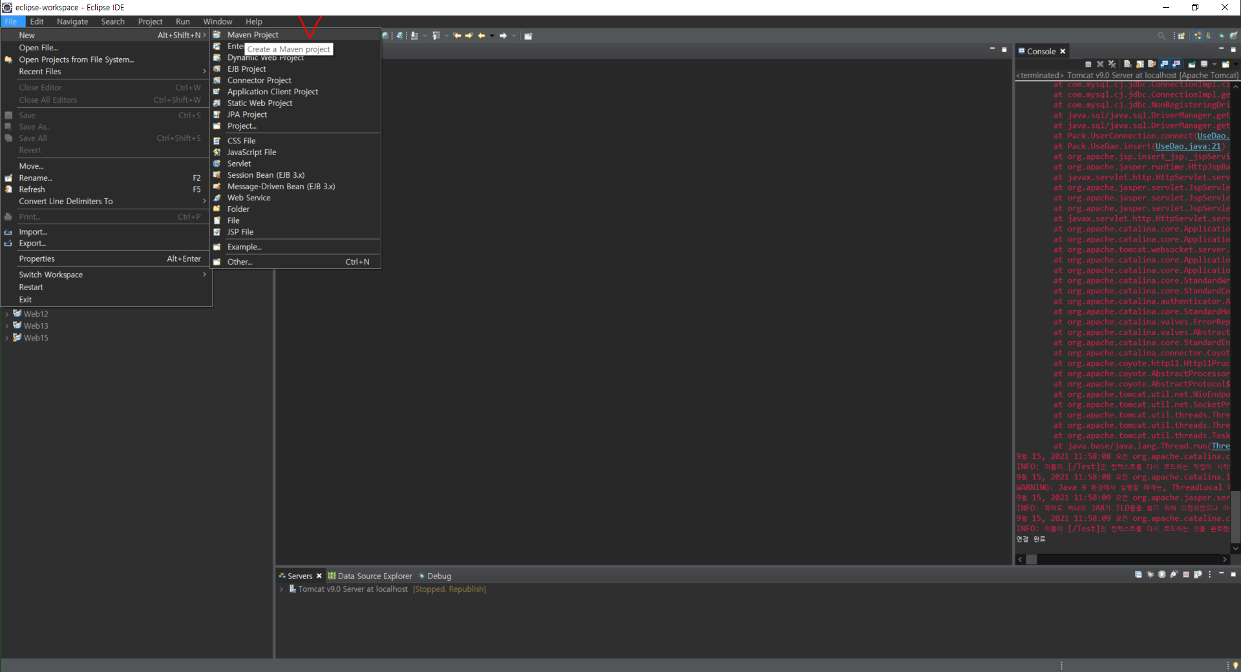Image resolution: width=1241 pixels, height=672 pixels.
Task: Open the Servers view three-dot menu
Action: pyautogui.click(x=1210, y=574)
